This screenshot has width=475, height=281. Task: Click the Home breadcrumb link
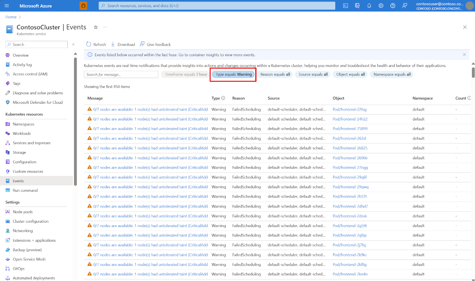pyautogui.click(x=11, y=17)
